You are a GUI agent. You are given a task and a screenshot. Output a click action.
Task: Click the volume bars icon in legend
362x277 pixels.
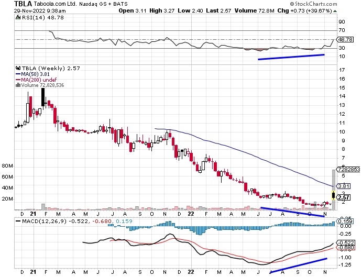[18, 85]
